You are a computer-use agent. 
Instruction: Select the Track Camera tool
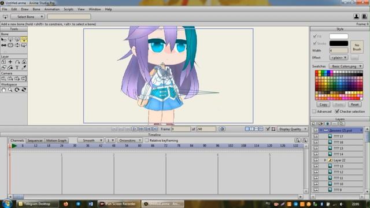(3, 79)
